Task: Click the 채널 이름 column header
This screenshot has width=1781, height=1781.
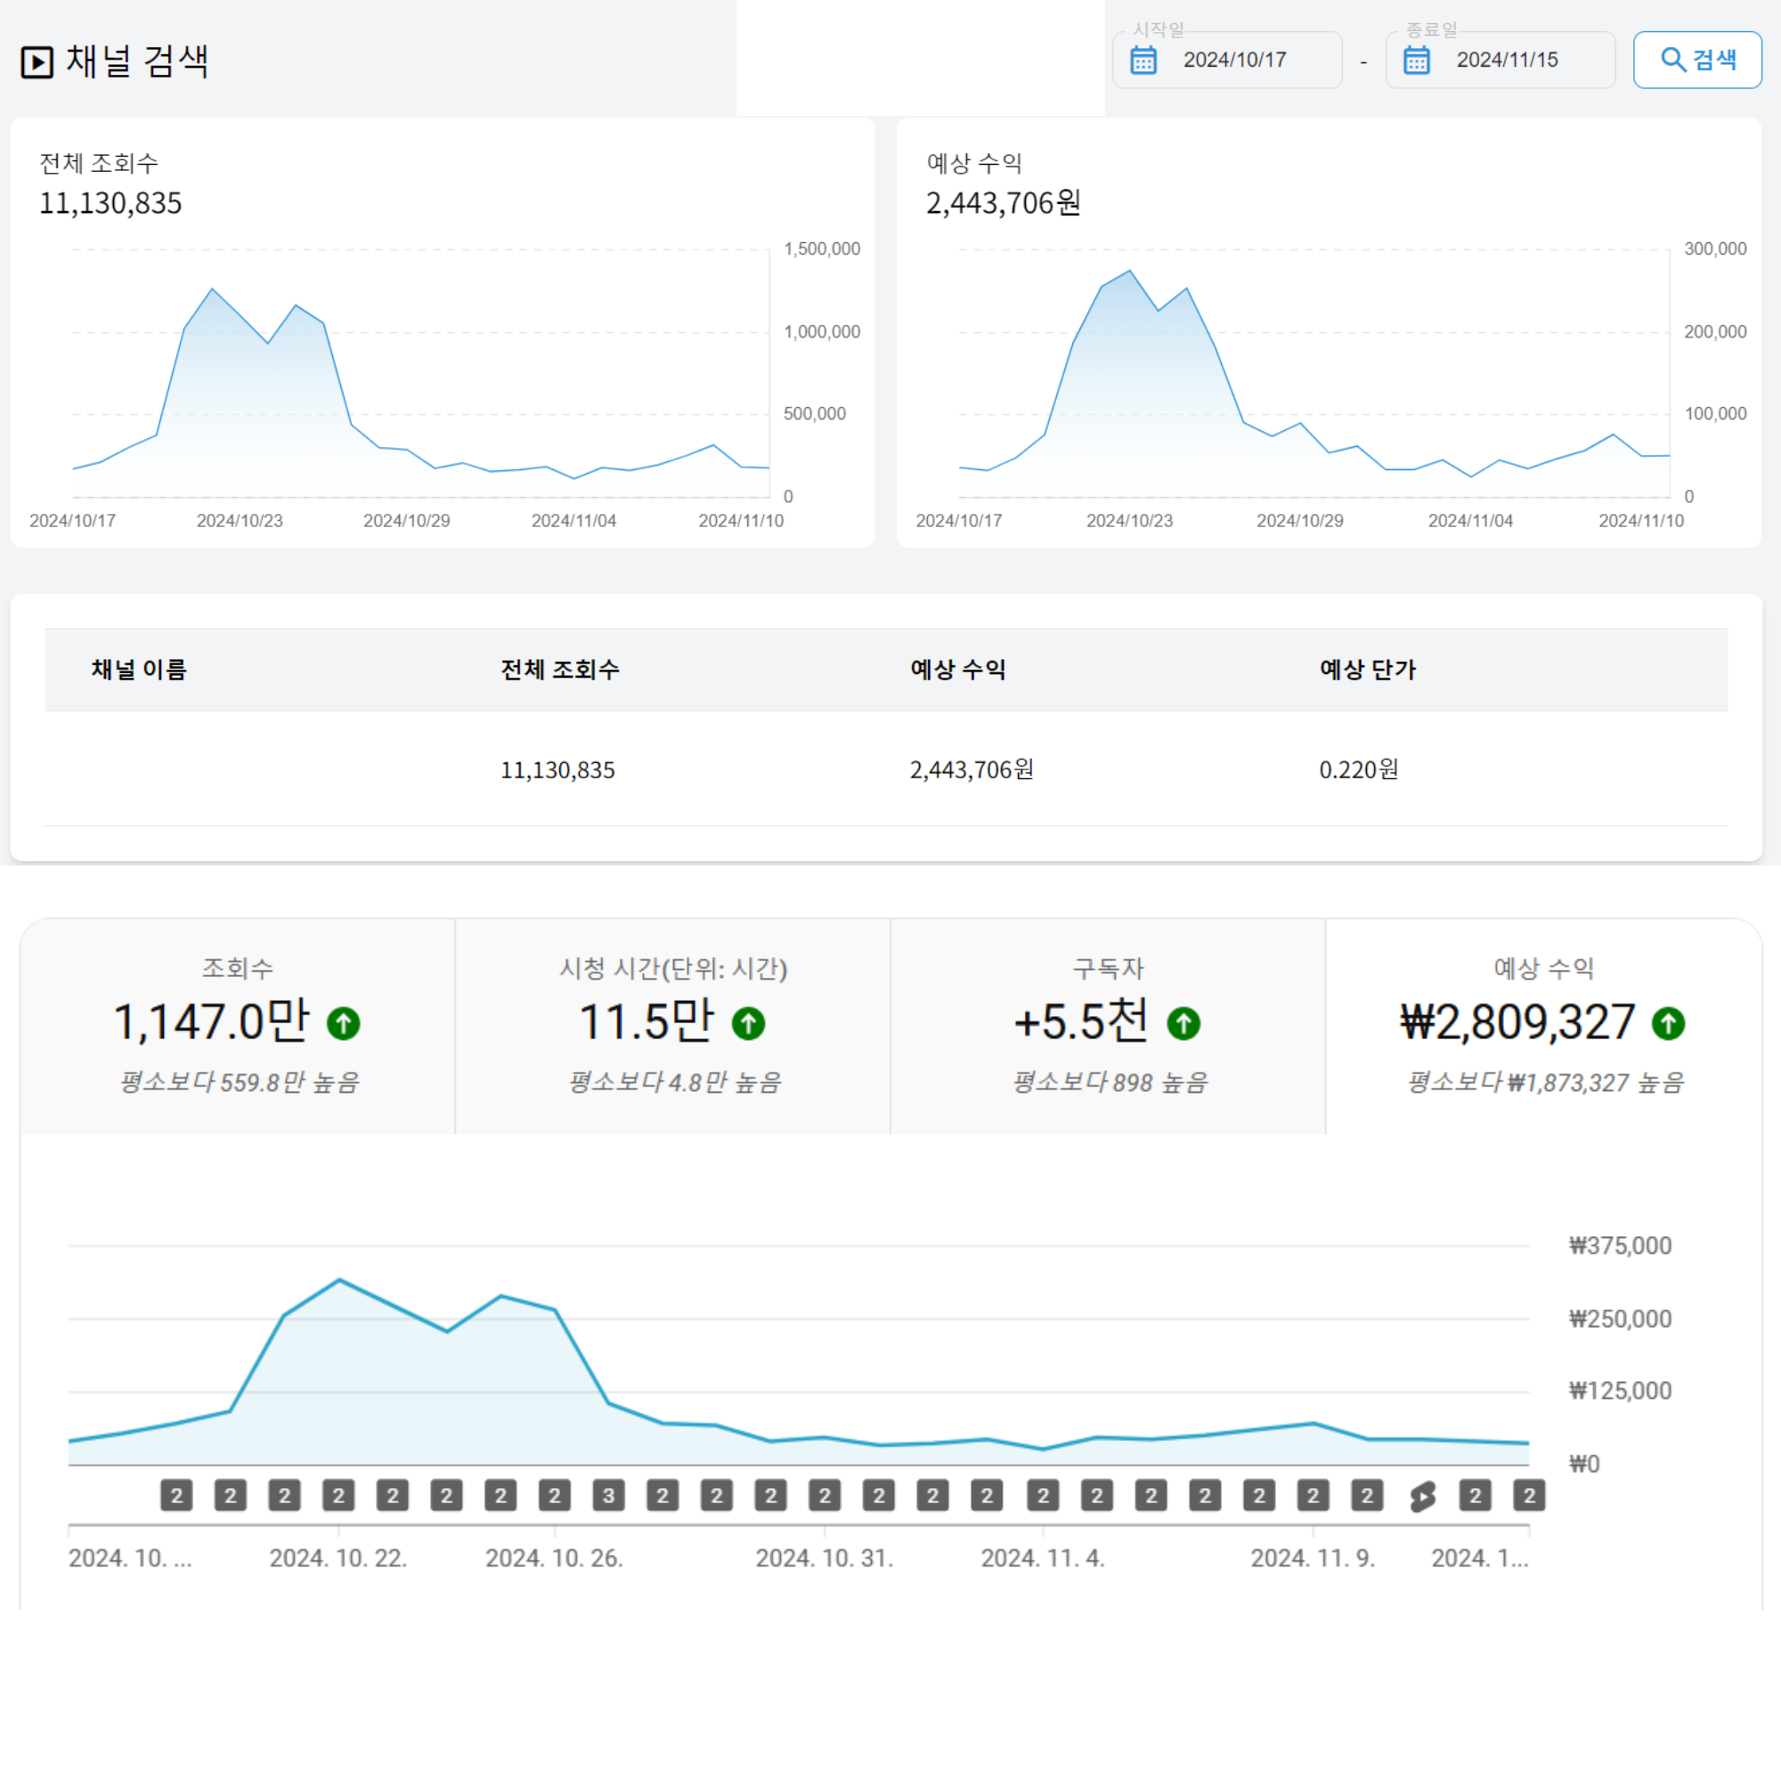Action: pyautogui.click(x=139, y=671)
